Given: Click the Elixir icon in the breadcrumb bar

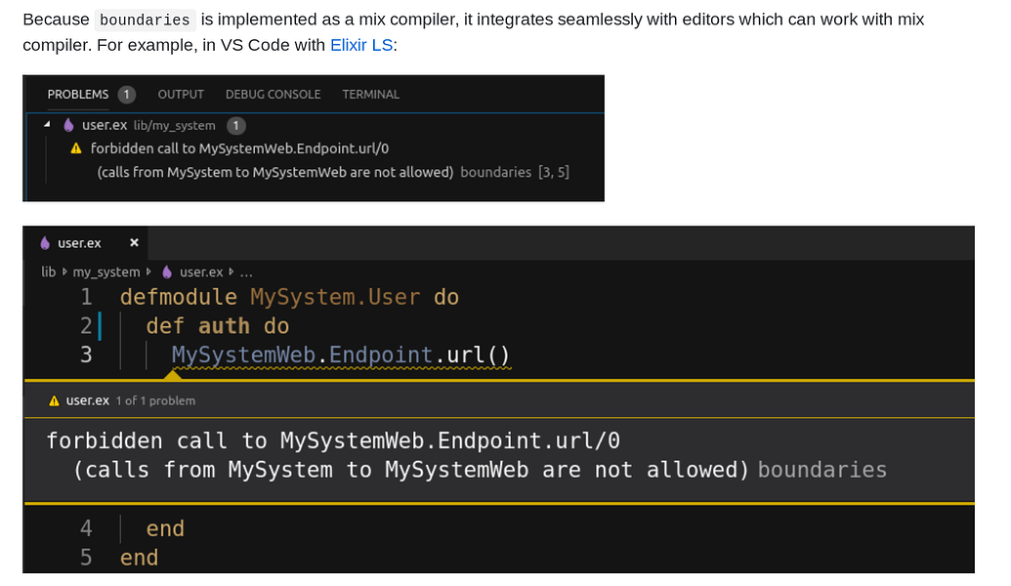Looking at the screenshot, I should 168,272.
